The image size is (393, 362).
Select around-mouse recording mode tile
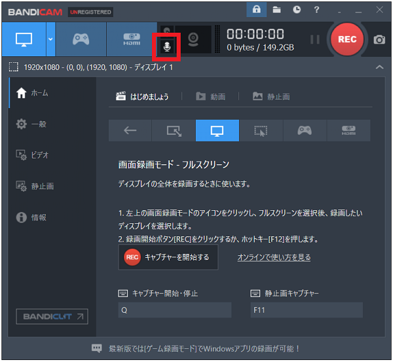click(261, 130)
